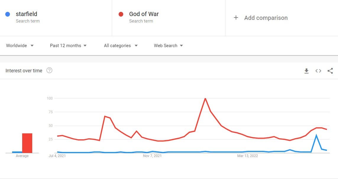Screen dimensions: 338x179
Task: Click the blue starfield spike on chart
Action: pos(316,135)
